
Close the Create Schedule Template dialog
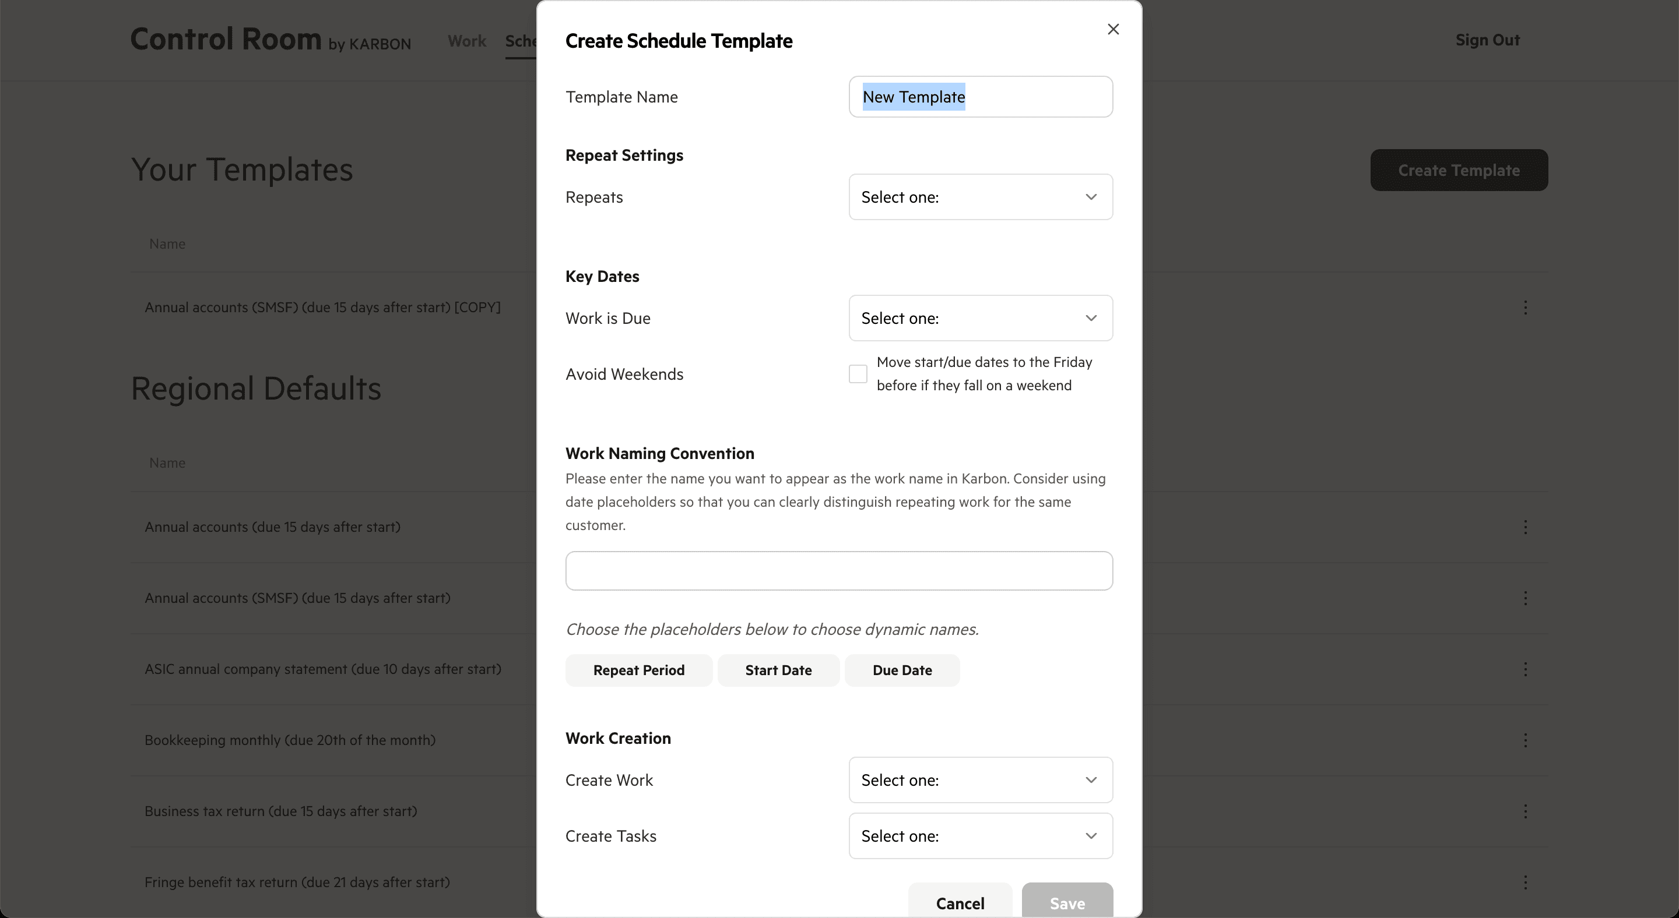[x=1112, y=29]
